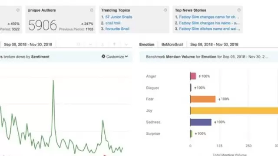The height and width of the screenshot is (156, 278).
Task: Click the 'Total Mention Volume' axis title
Action: point(230,155)
